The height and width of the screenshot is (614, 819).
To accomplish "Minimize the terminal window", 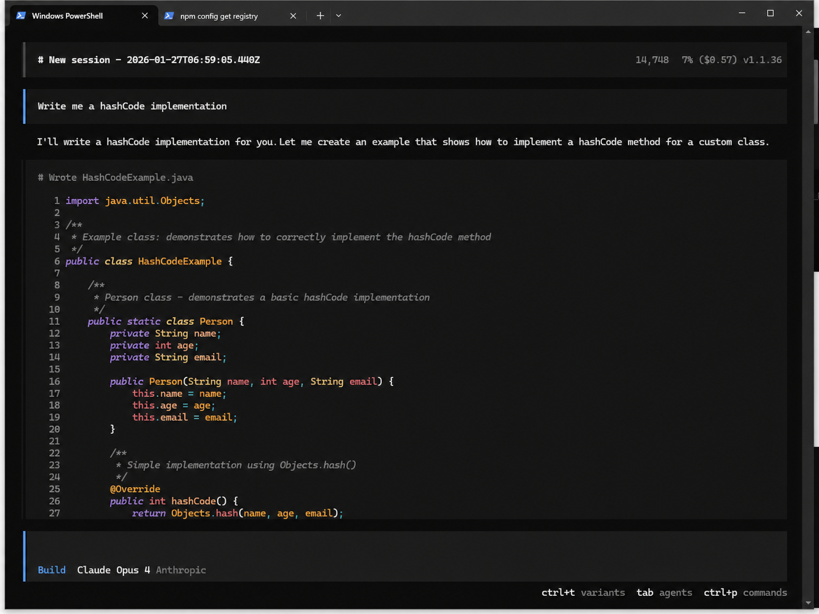I will 742,13.
